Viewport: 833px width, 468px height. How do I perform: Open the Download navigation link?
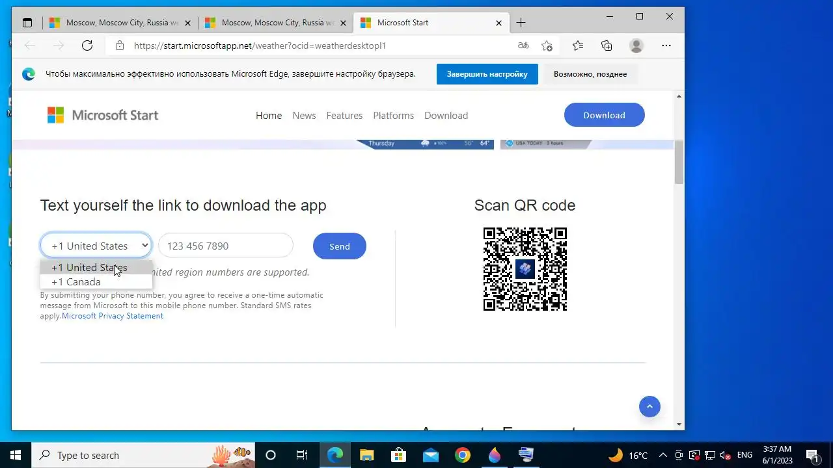pyautogui.click(x=446, y=115)
